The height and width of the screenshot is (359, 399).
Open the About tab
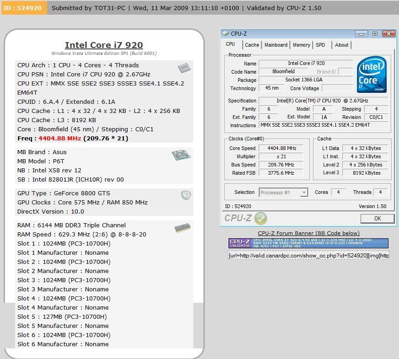(x=341, y=45)
